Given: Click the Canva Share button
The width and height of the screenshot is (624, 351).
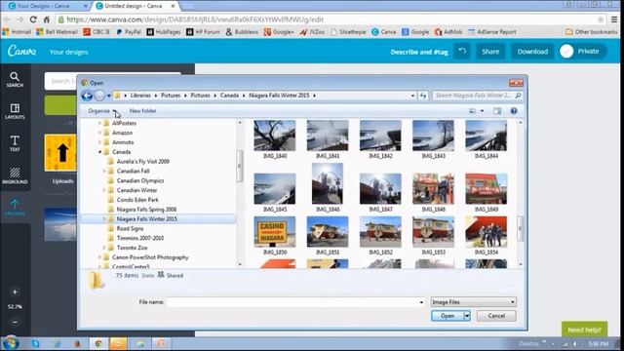Looking at the screenshot, I should [x=490, y=52].
